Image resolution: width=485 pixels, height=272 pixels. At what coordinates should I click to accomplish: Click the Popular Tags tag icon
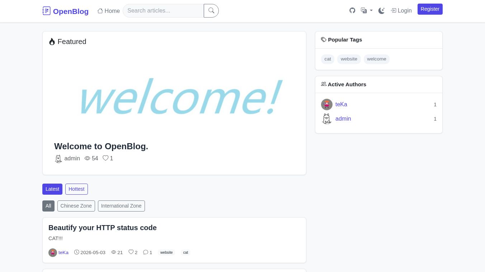point(324,40)
